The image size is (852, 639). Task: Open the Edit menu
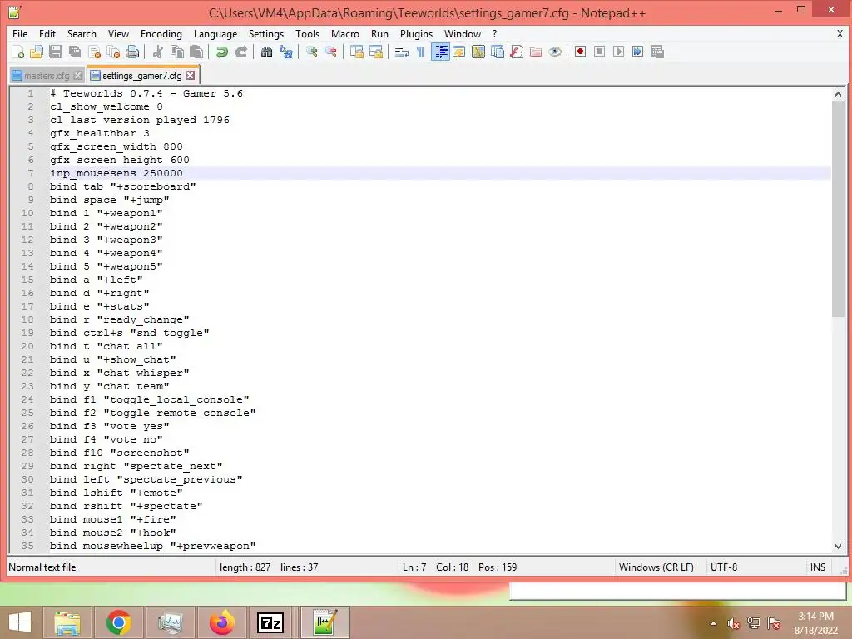pyautogui.click(x=47, y=33)
